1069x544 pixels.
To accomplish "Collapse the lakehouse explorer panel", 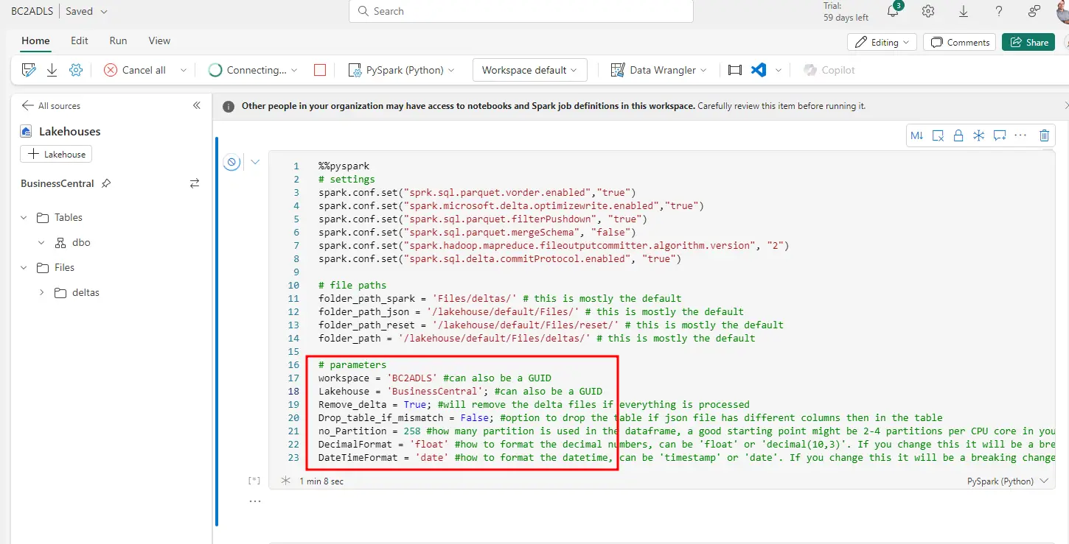I will (x=197, y=105).
